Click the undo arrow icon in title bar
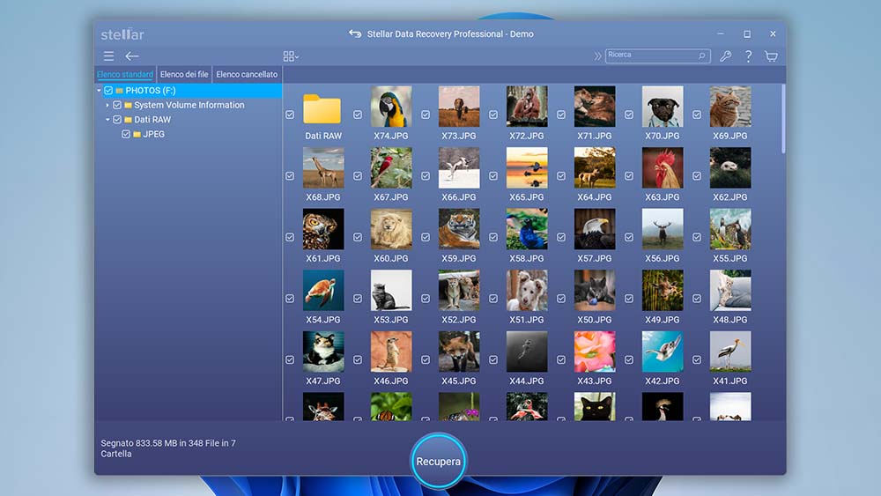881x496 pixels. (355, 33)
